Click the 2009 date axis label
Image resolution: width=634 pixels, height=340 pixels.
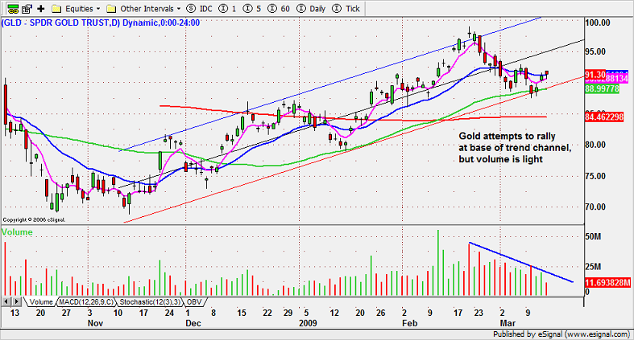coord(308,323)
